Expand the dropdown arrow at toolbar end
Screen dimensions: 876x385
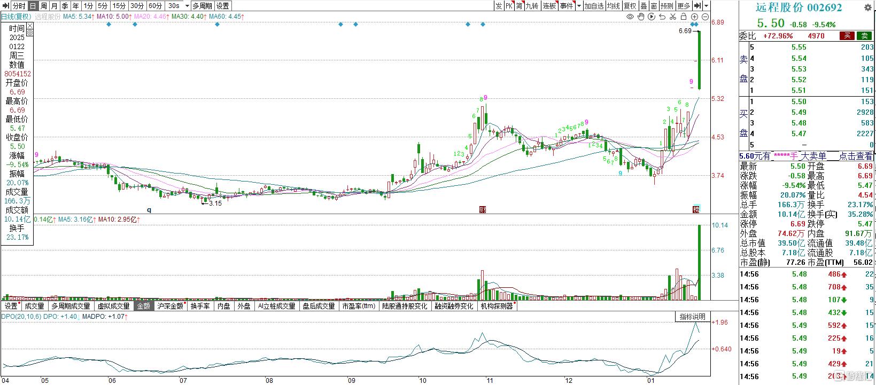pyautogui.click(x=707, y=6)
